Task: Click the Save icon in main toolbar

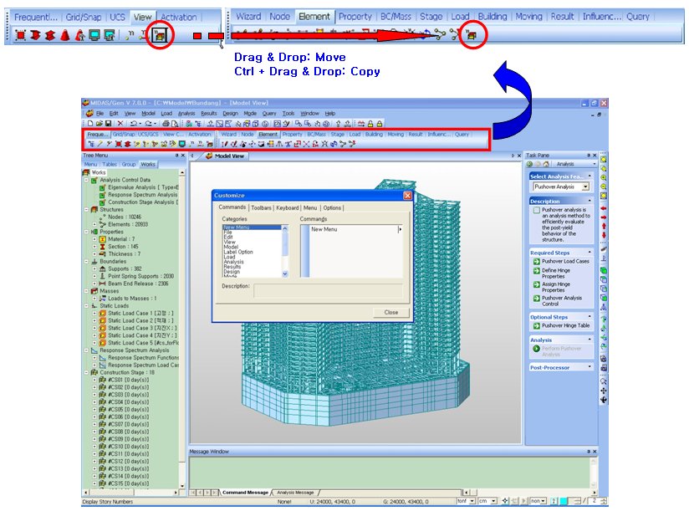Action: tap(107, 123)
